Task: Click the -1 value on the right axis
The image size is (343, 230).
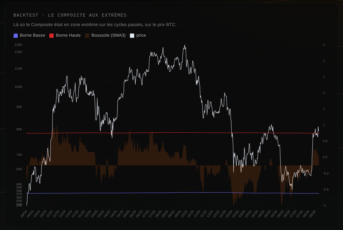Action: 324,206
